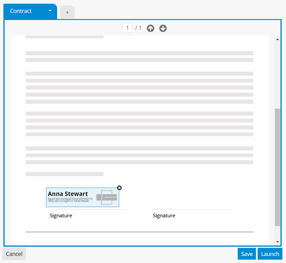This screenshot has height=263, width=286.
Task: Click the right Signature label
Action: pyautogui.click(x=164, y=216)
